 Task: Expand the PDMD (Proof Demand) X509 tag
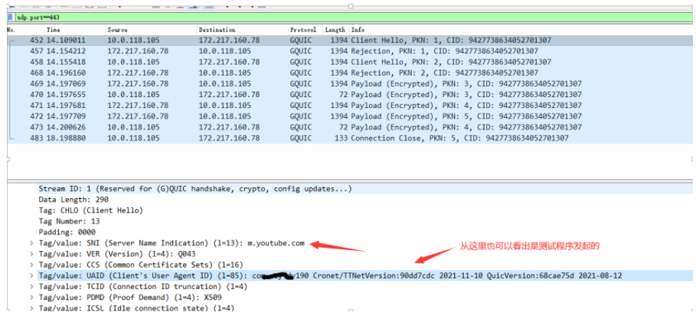(x=31, y=298)
